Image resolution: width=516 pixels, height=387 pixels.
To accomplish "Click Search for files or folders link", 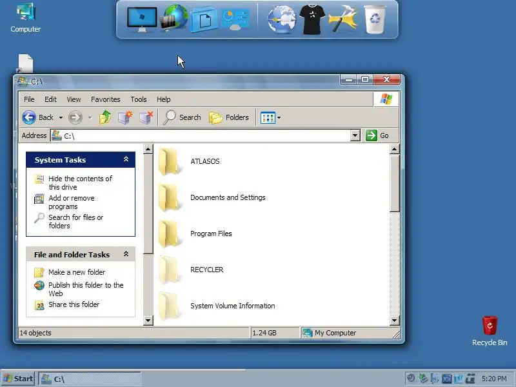I will (x=75, y=221).
